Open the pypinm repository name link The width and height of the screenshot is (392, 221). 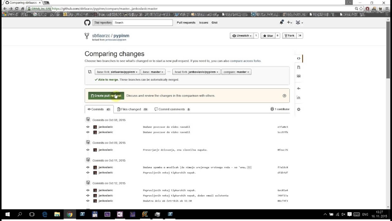pos(121,36)
